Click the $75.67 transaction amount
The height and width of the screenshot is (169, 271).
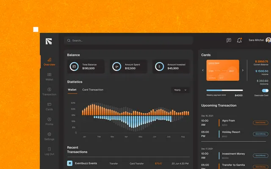(158, 164)
